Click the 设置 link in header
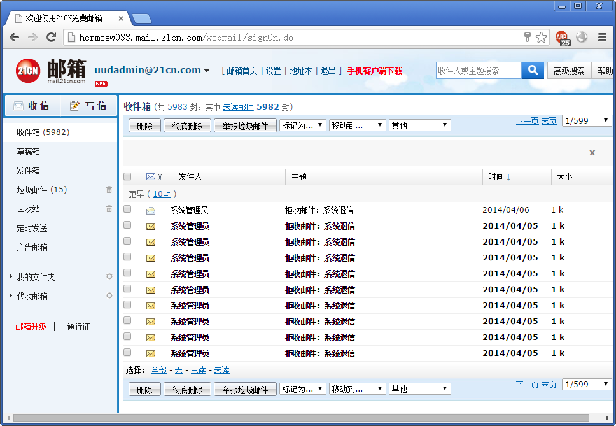 (274, 71)
